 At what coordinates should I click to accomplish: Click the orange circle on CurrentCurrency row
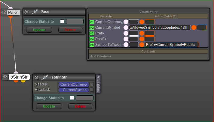(142, 22)
